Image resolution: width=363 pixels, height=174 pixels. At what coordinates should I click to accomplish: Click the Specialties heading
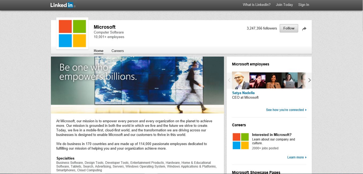pyautogui.click(x=65, y=158)
